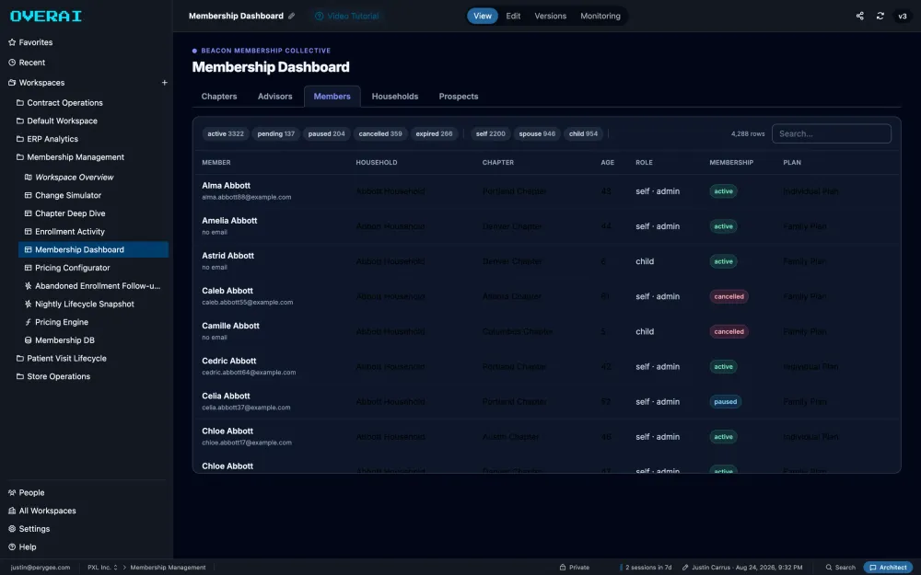Image resolution: width=921 pixels, height=575 pixels.
Task: Open Chapter Deep Dive app
Action: [64, 213]
